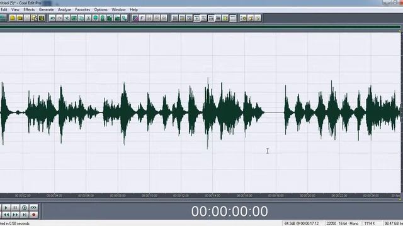The height and width of the screenshot is (226, 403).
Task: Open the Generate menu
Action: (46, 9)
